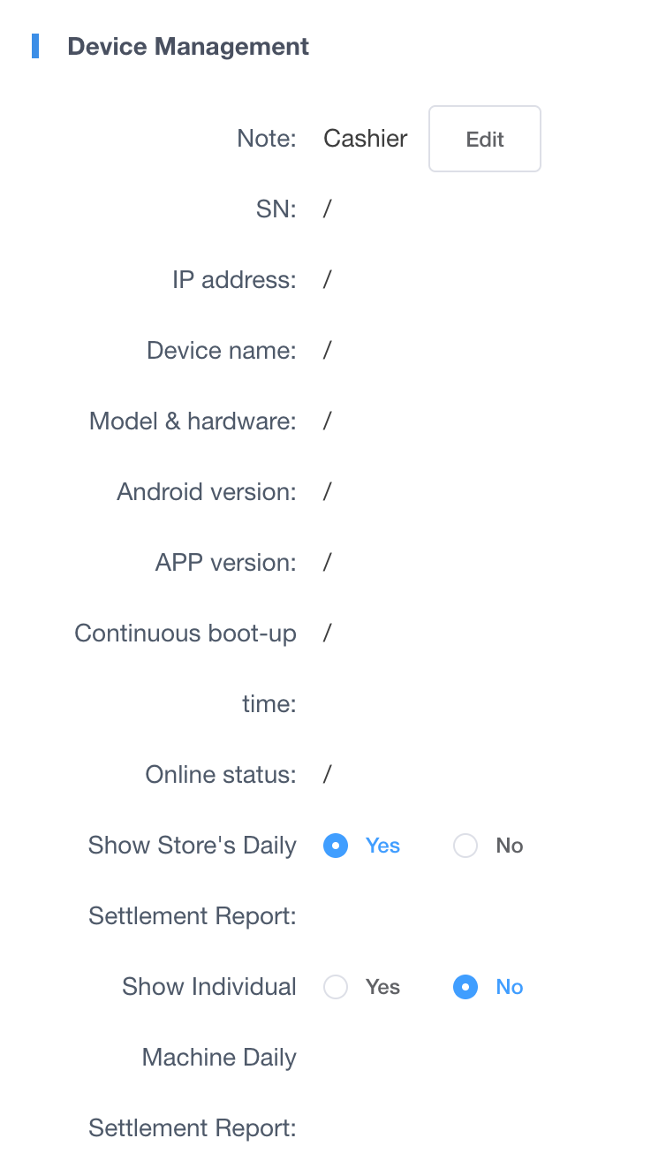
Task: Click the Cashier note value
Action: pos(366,139)
